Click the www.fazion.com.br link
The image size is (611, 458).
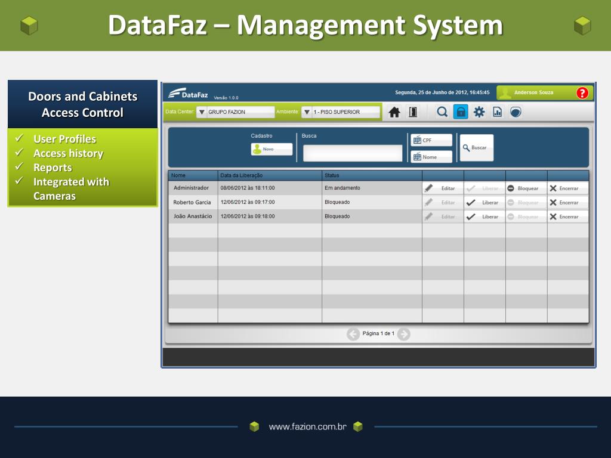click(307, 427)
